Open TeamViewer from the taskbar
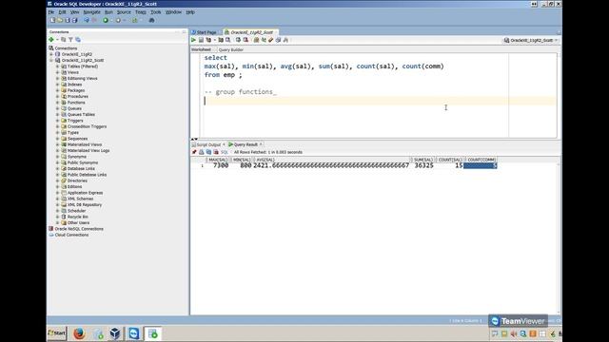This screenshot has width=609, height=342. [x=134, y=333]
